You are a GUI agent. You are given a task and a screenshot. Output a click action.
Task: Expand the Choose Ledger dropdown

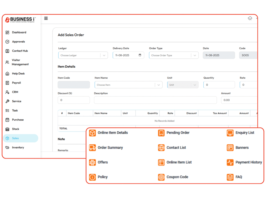click(x=104, y=55)
